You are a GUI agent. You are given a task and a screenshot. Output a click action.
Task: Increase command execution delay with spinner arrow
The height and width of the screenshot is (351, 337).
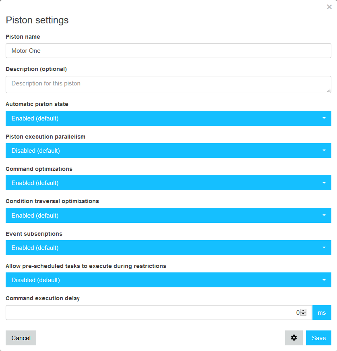tap(303, 311)
